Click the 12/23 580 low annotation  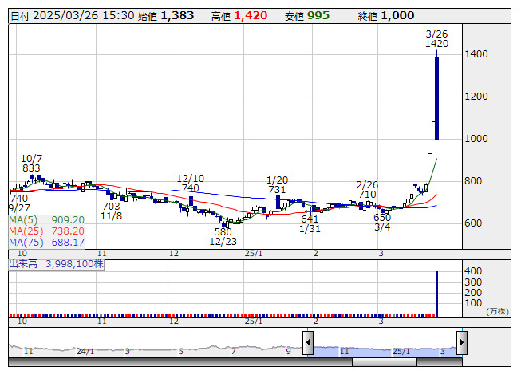223,236
